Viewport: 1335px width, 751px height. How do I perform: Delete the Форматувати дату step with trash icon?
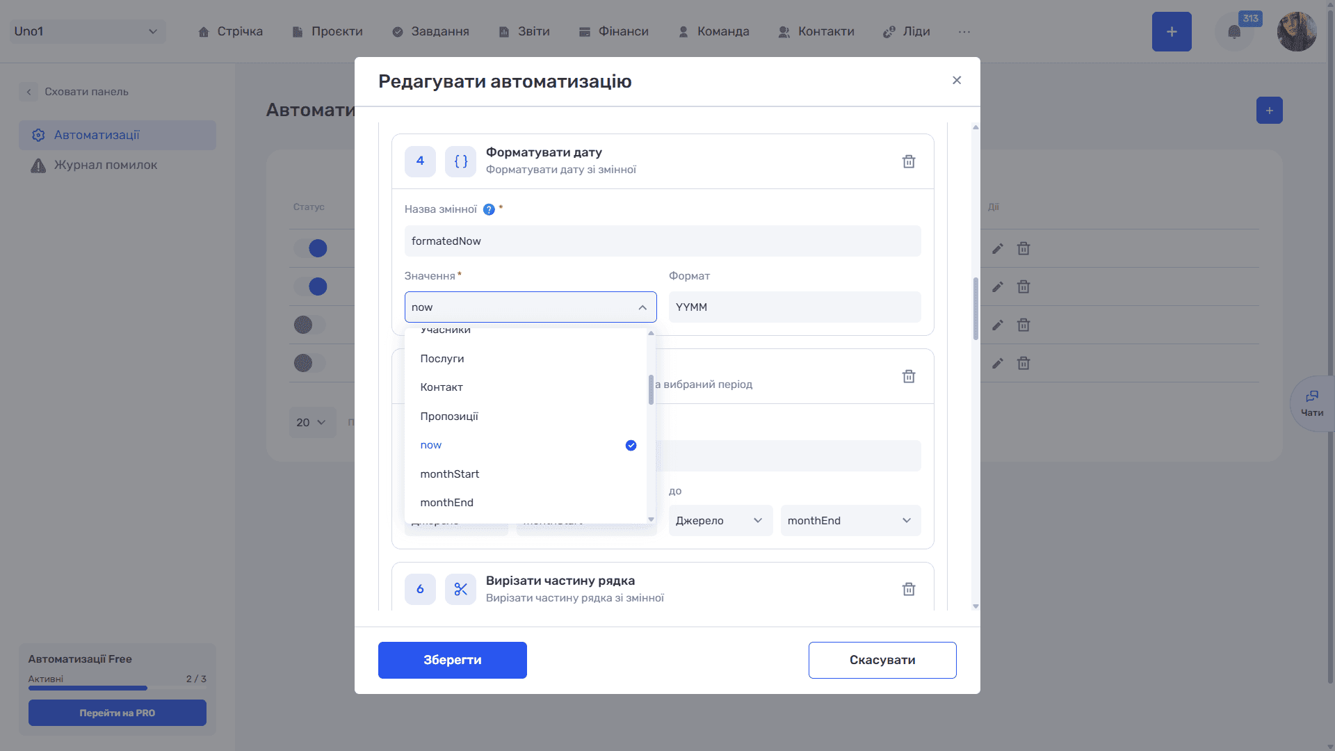click(908, 161)
